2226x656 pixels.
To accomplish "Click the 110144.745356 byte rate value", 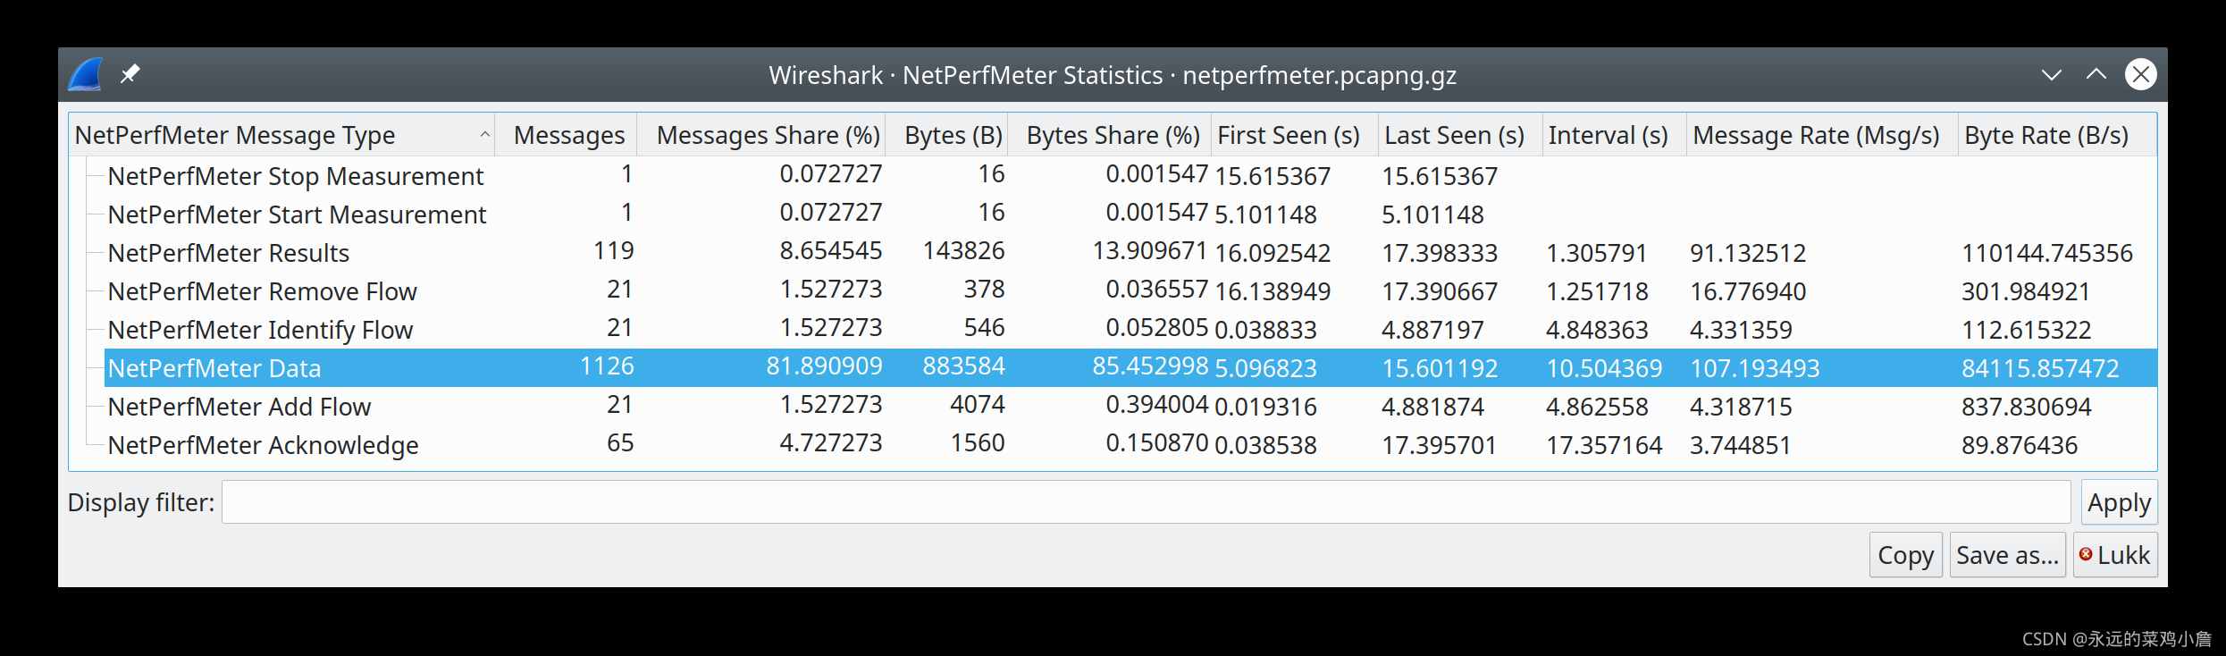I will coord(2046,253).
